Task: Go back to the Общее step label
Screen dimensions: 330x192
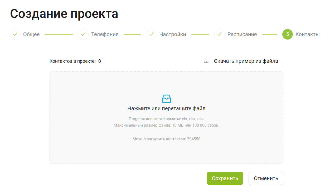Action: coord(31,34)
